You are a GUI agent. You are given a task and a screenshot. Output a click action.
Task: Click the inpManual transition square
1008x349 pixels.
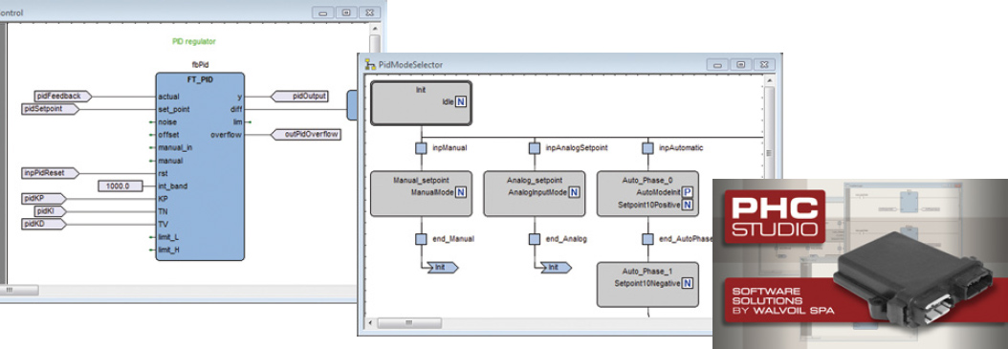click(421, 148)
